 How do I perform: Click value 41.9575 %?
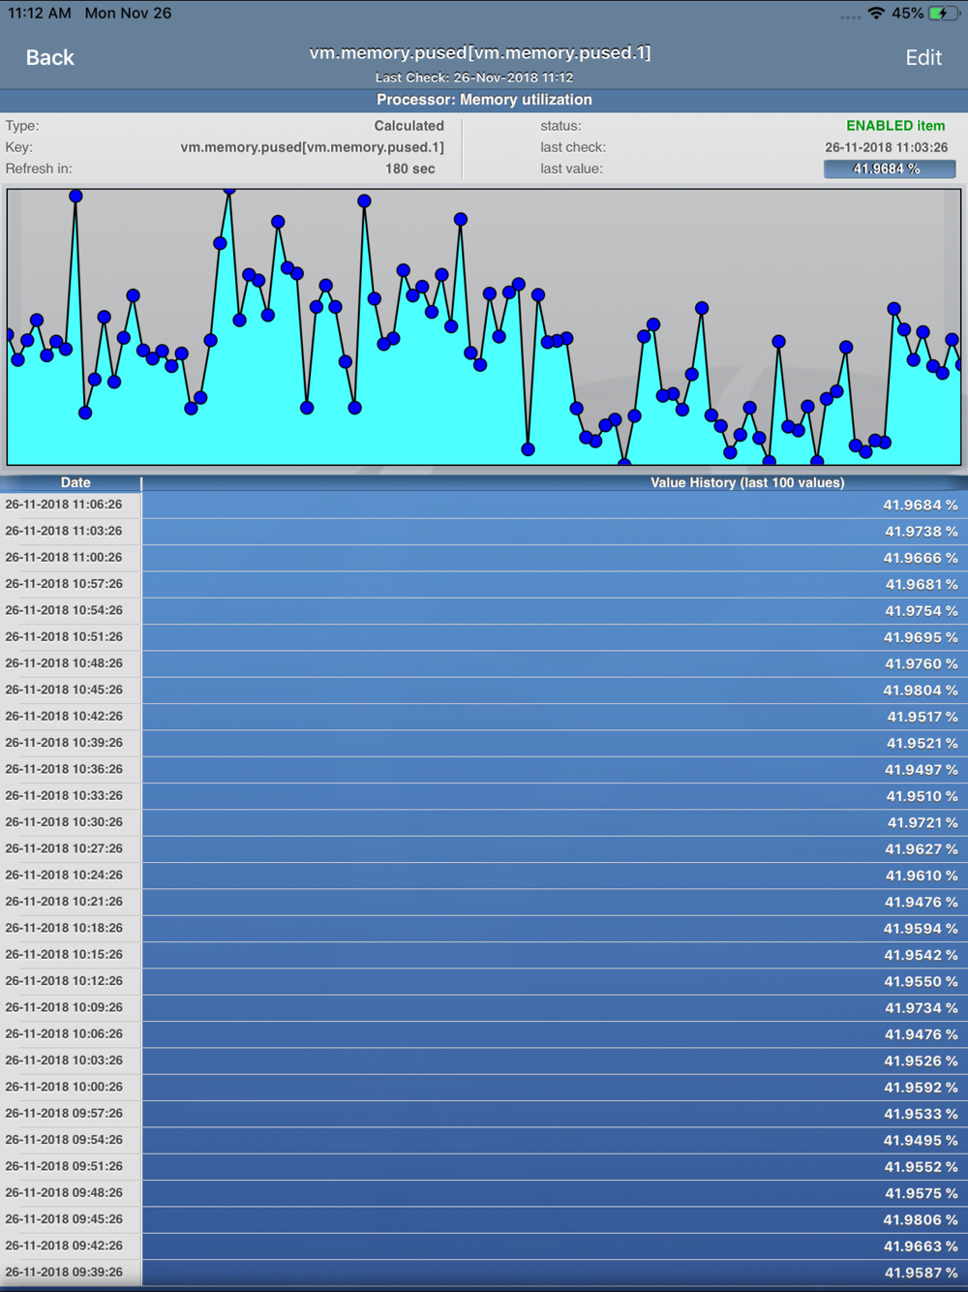(922, 1193)
